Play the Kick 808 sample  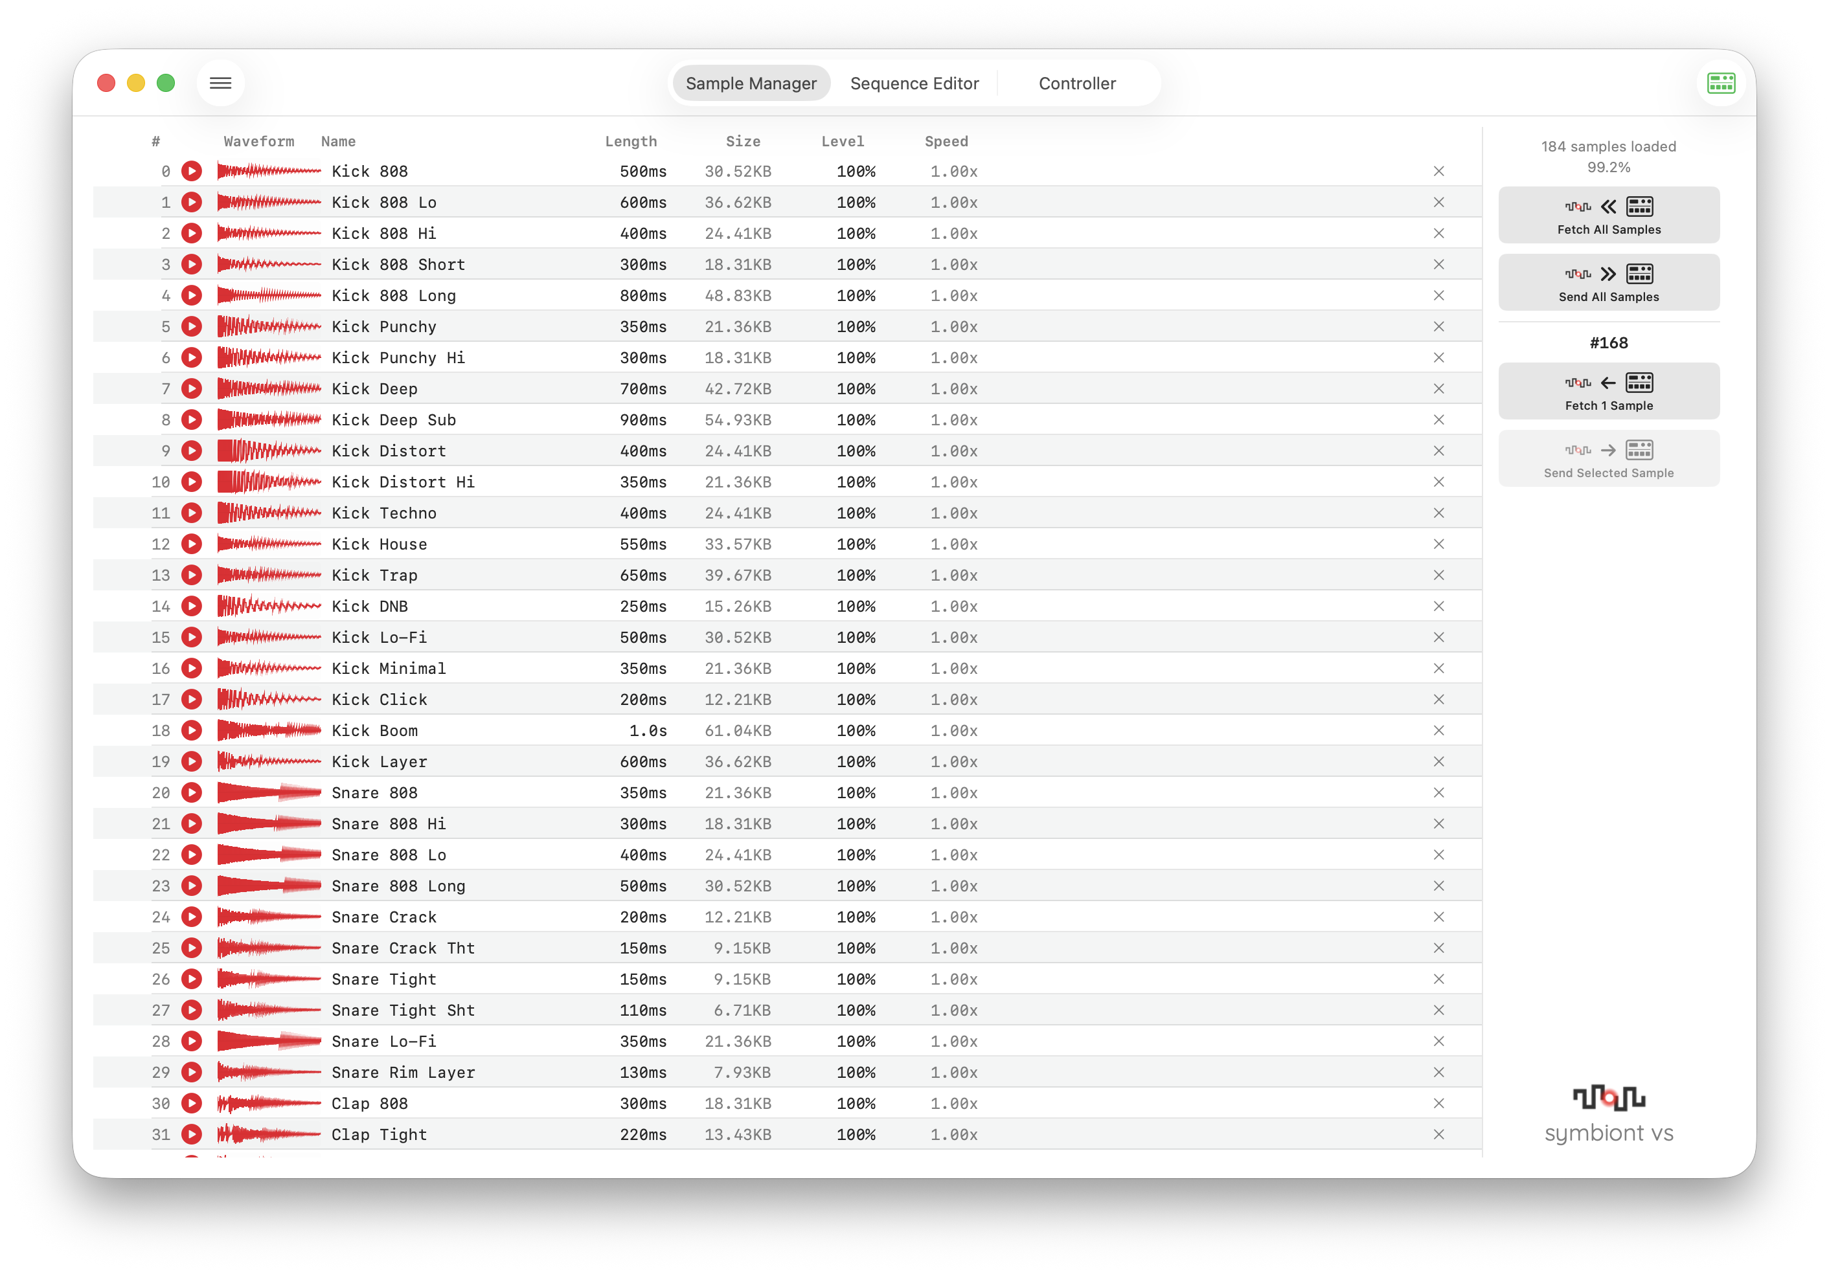(x=192, y=170)
